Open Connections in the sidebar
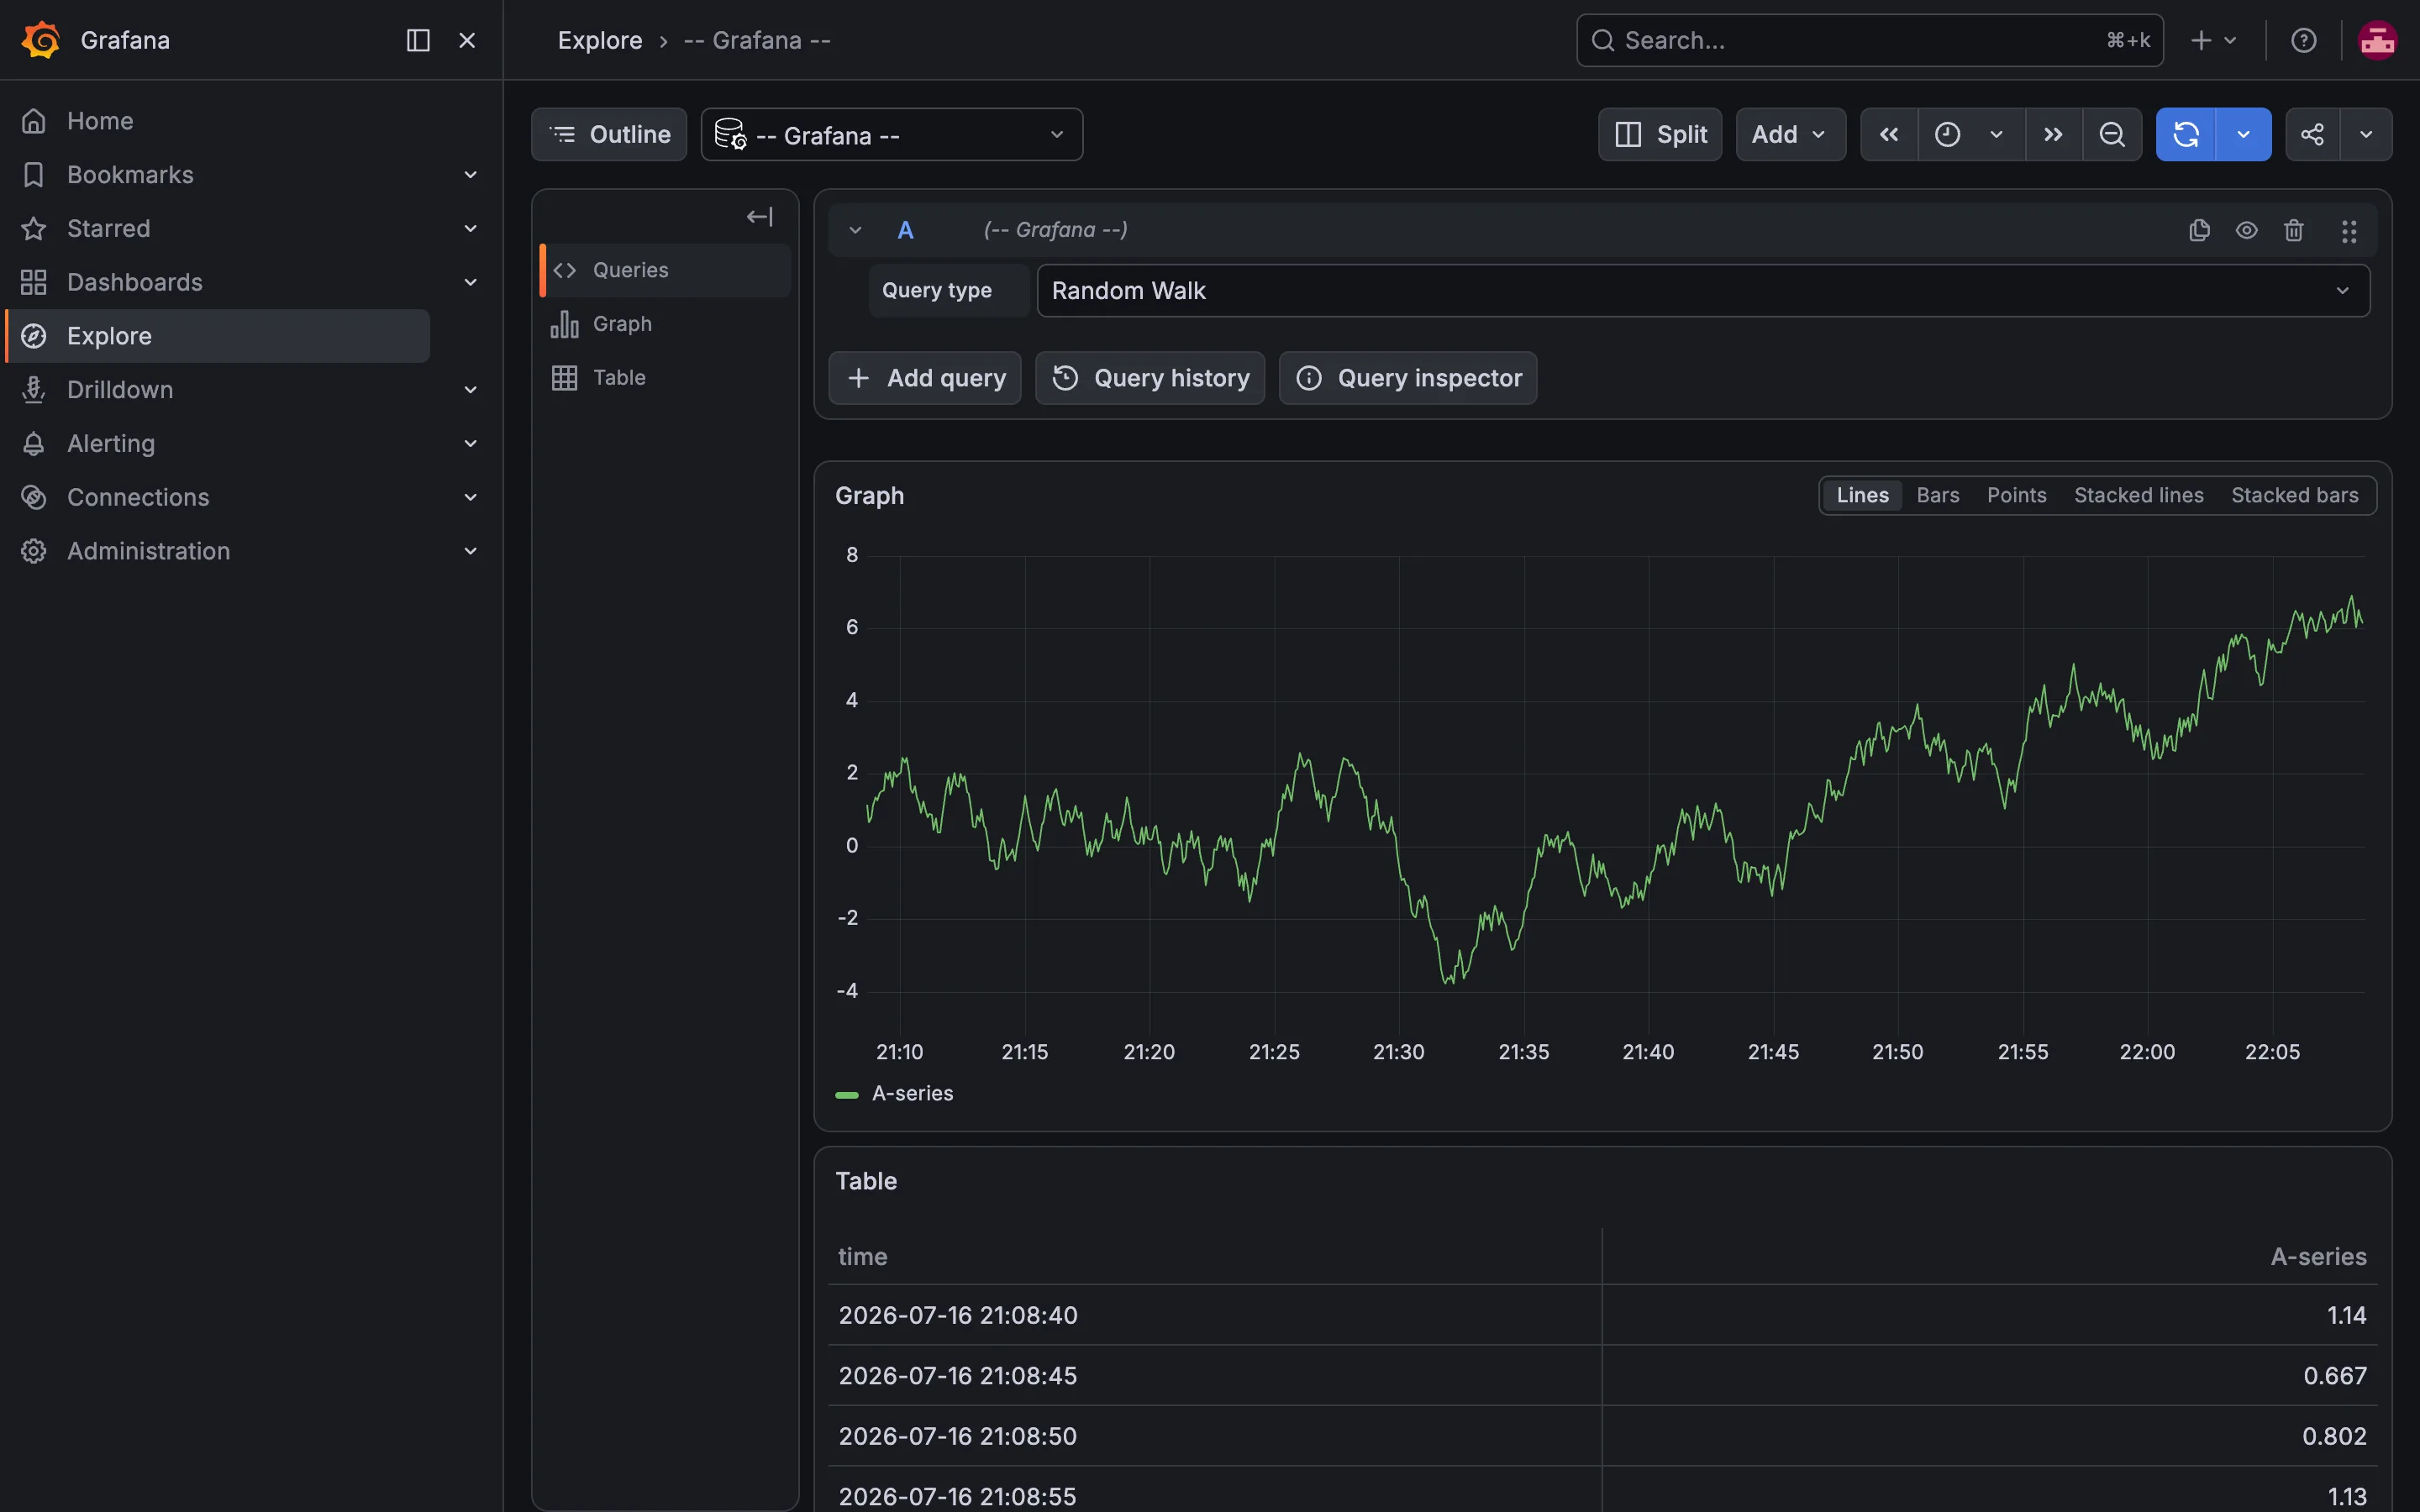The width and height of the screenshot is (2420, 1512). coord(138,497)
